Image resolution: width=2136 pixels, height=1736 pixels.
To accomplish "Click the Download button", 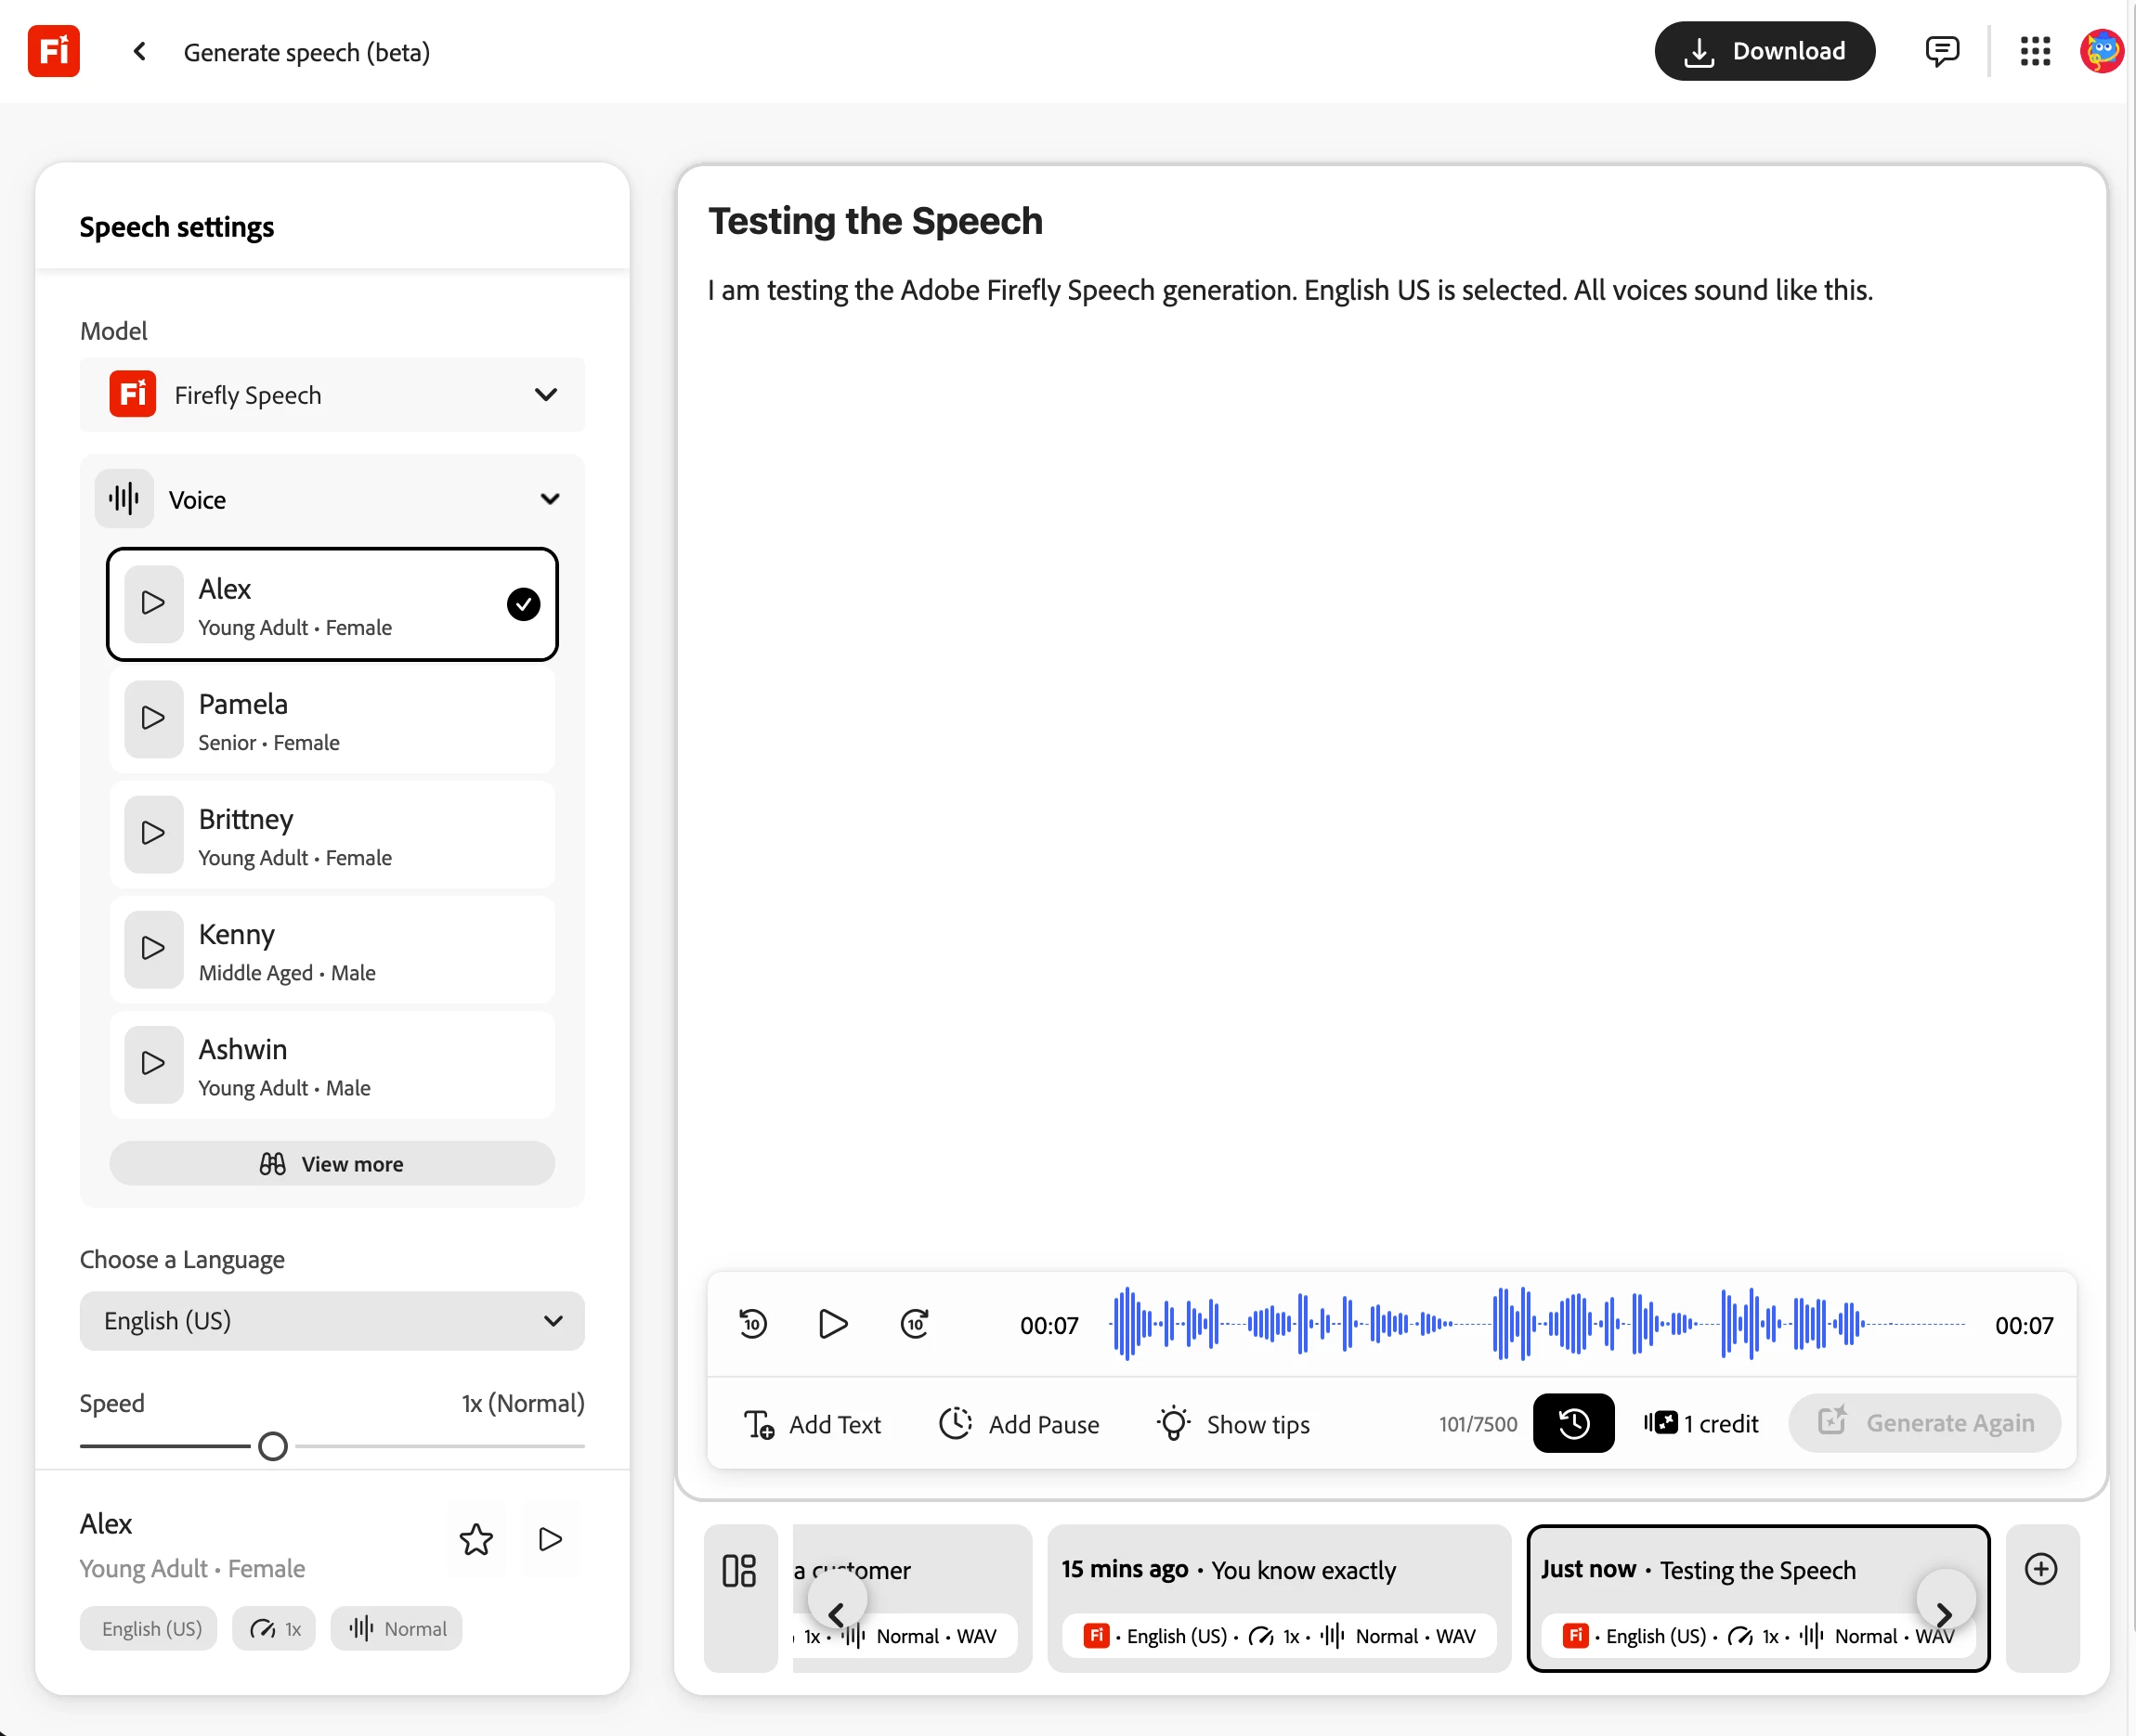I will tap(1764, 51).
